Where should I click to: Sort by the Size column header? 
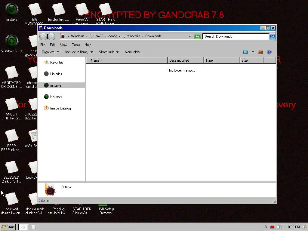tap(252, 60)
